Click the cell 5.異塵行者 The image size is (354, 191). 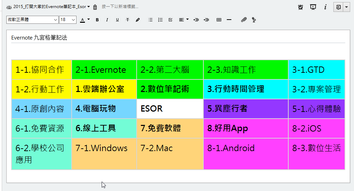click(246, 109)
